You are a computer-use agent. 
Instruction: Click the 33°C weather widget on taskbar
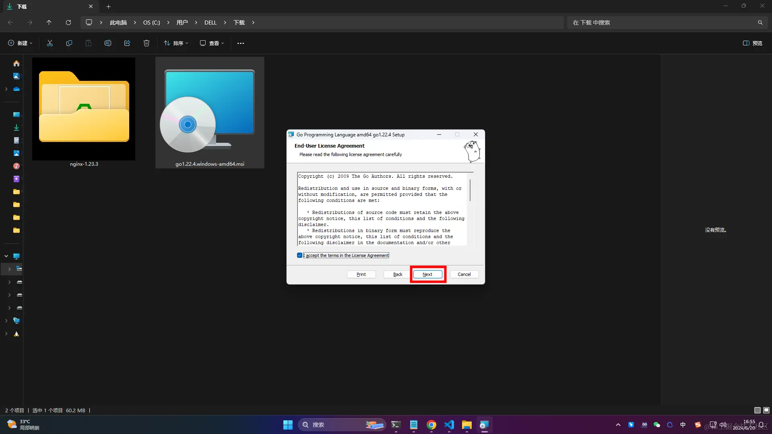pos(23,425)
